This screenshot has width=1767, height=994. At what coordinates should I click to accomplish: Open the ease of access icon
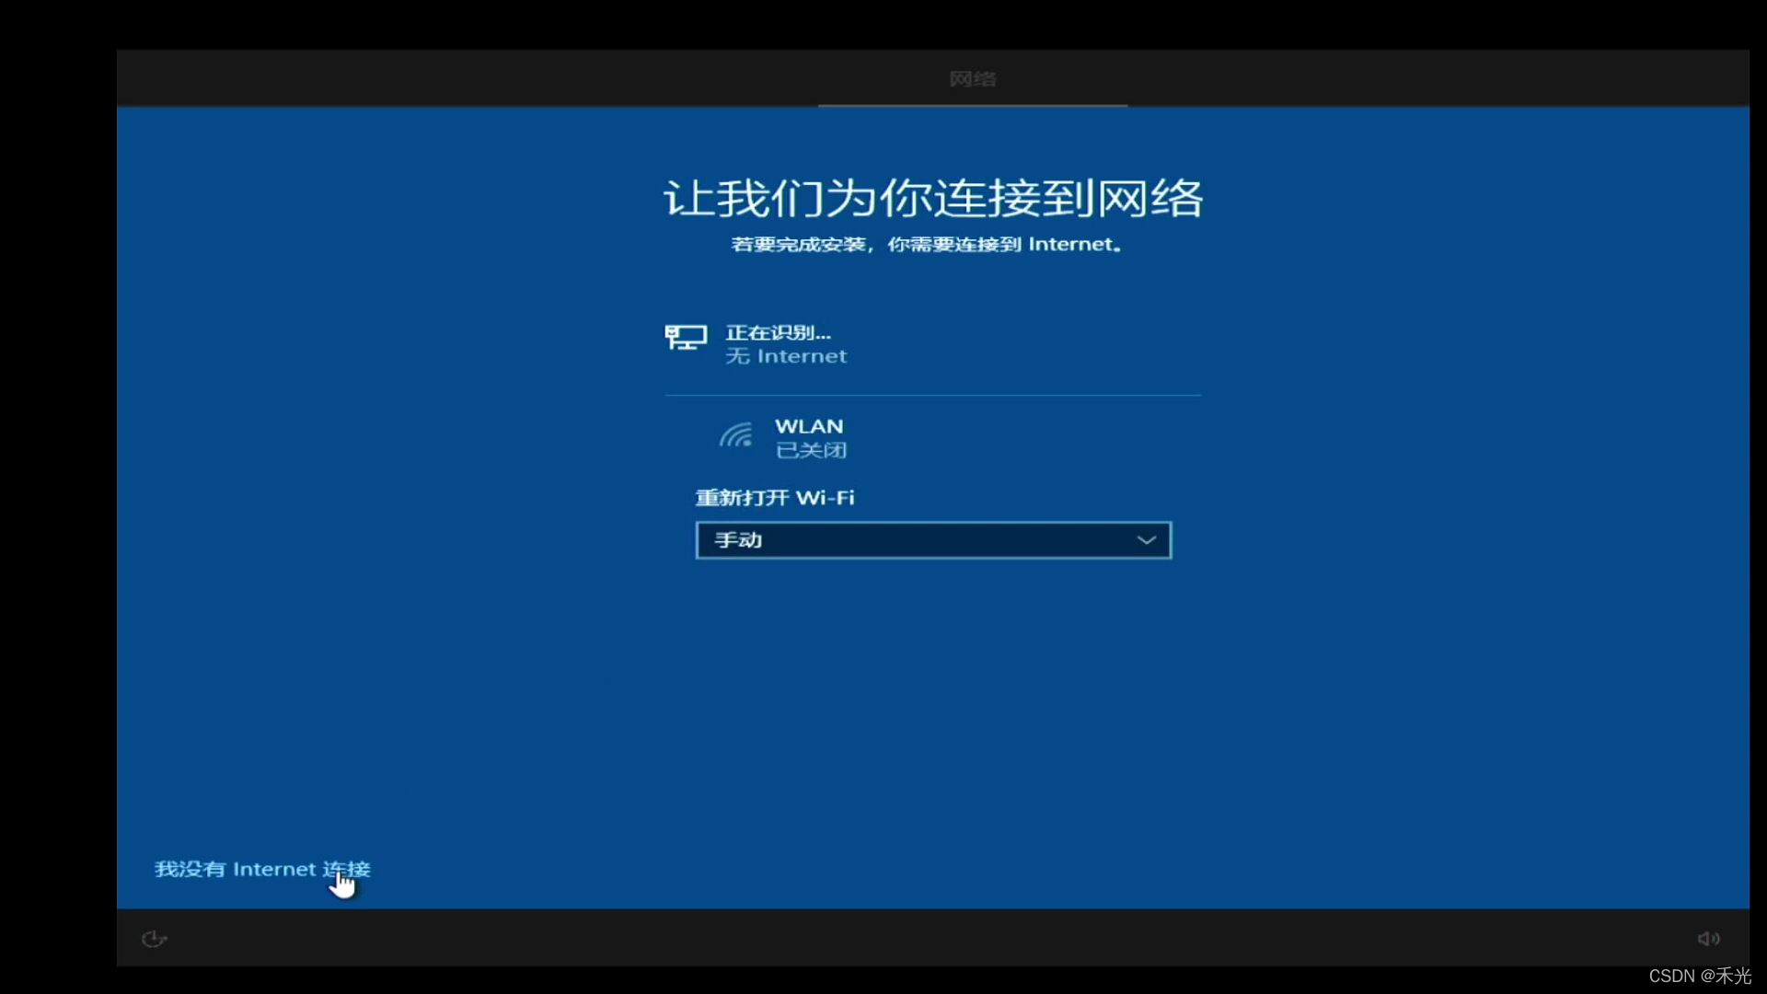pos(154,938)
